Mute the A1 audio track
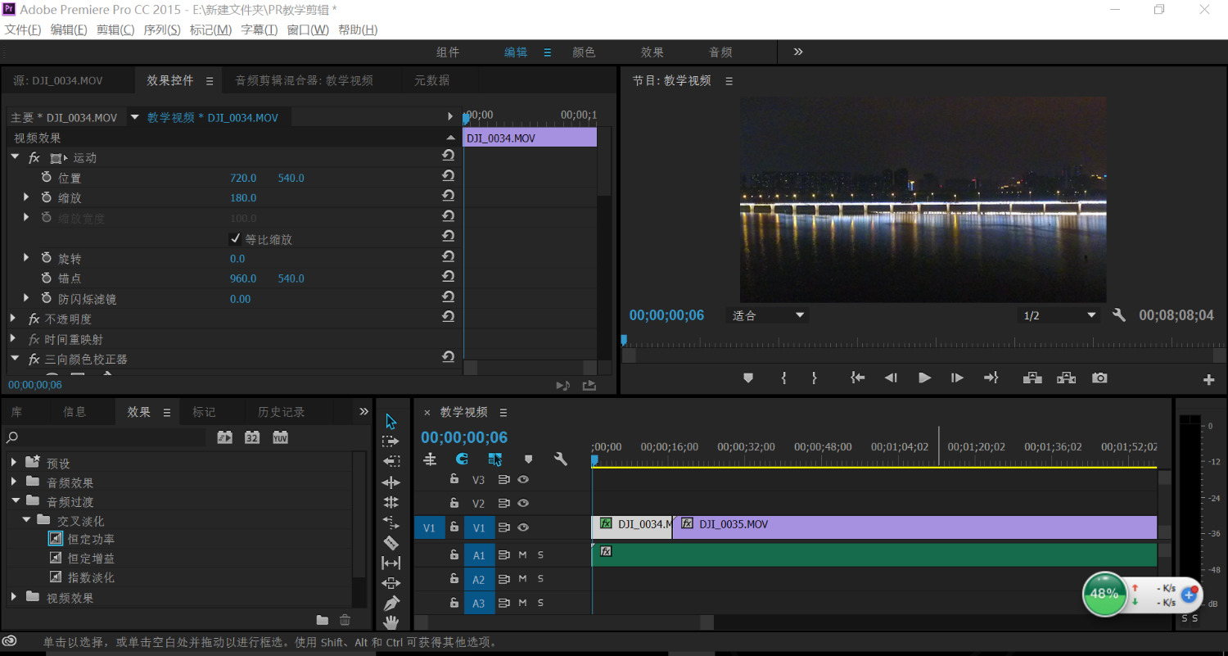This screenshot has height=656, width=1228. click(x=522, y=555)
